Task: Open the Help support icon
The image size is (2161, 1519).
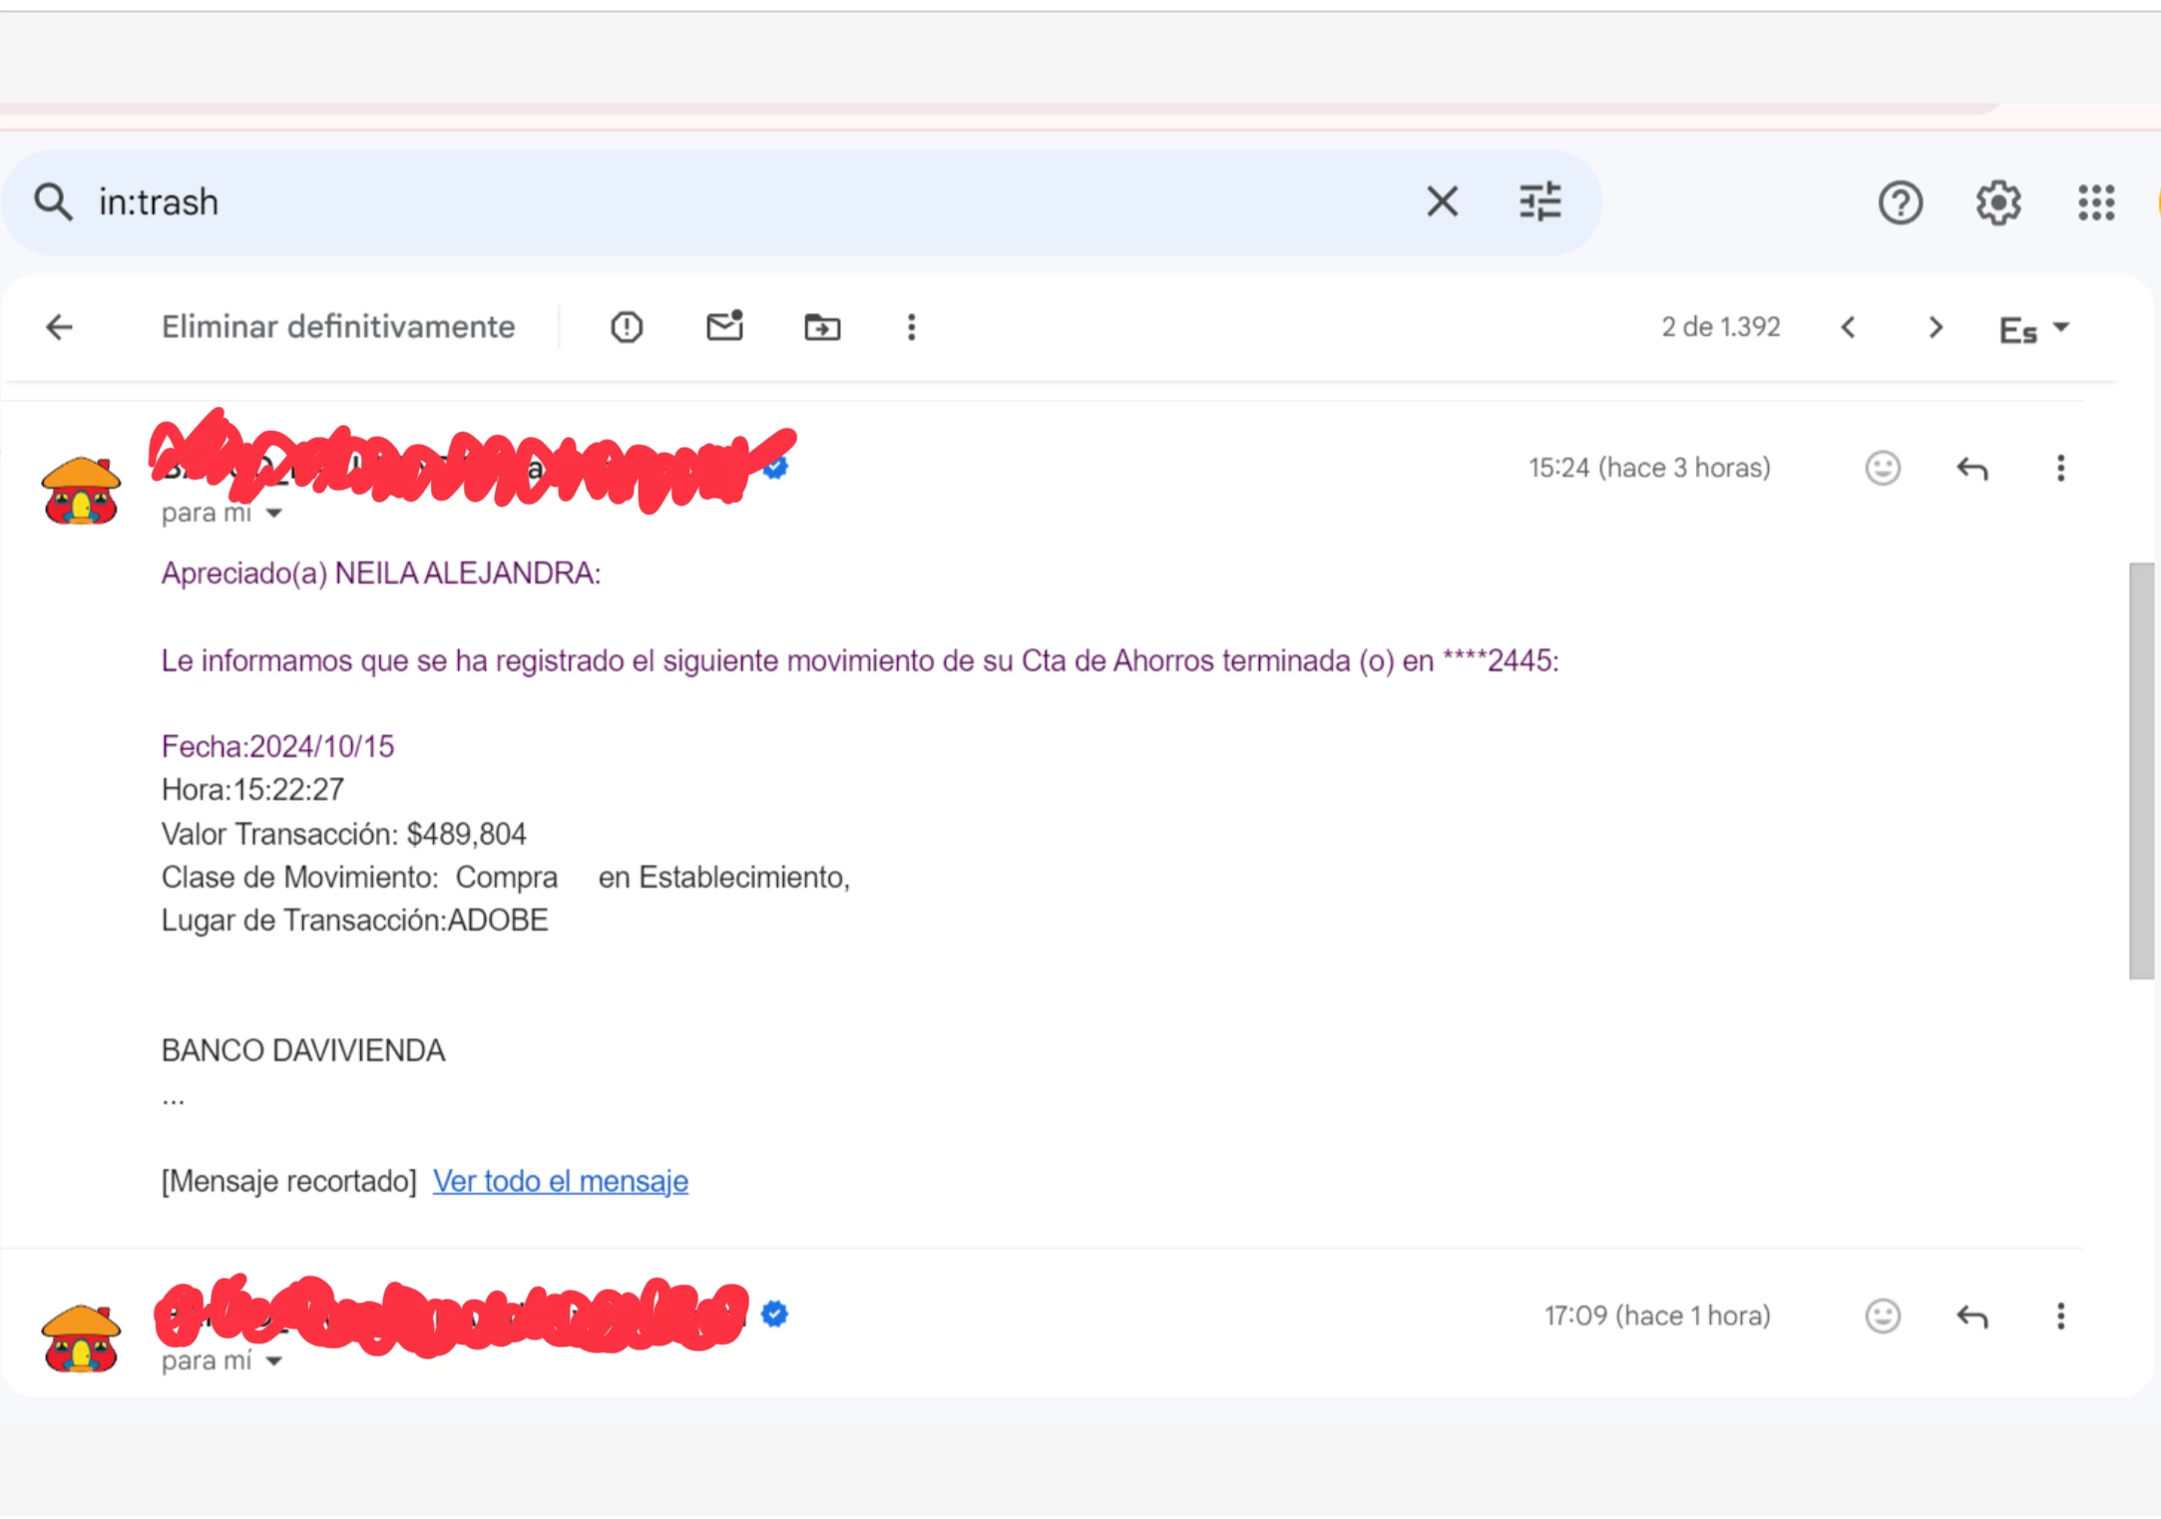Action: click(1900, 203)
